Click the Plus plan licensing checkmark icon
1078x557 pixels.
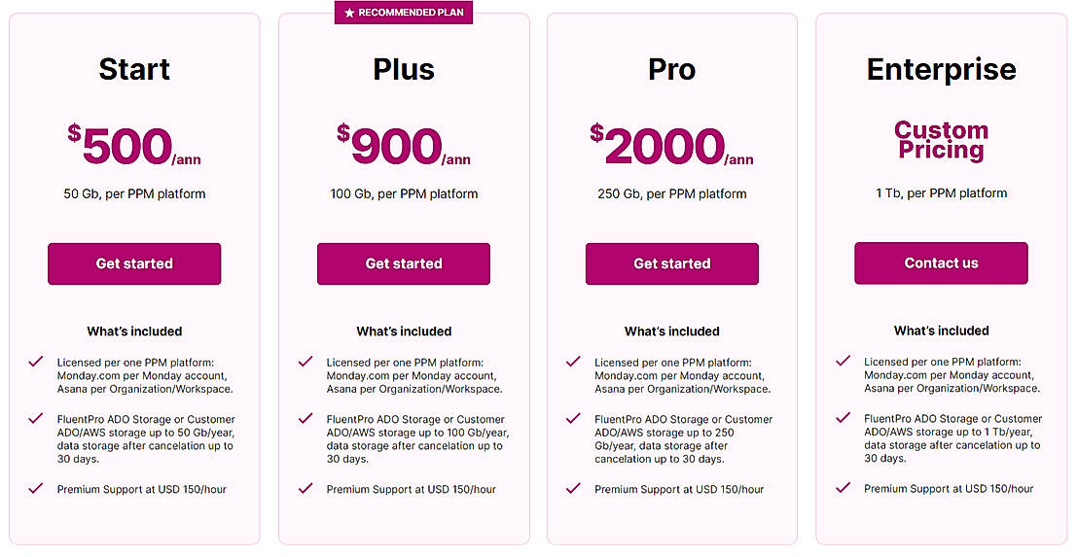click(305, 362)
